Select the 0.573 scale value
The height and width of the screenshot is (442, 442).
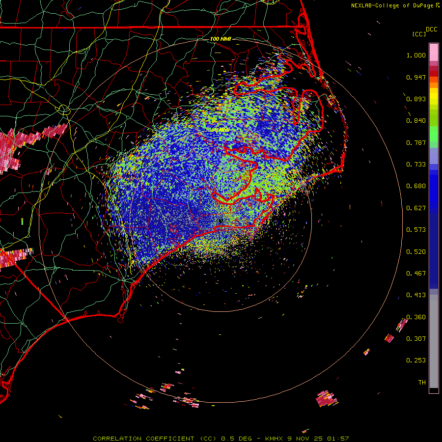point(416,230)
